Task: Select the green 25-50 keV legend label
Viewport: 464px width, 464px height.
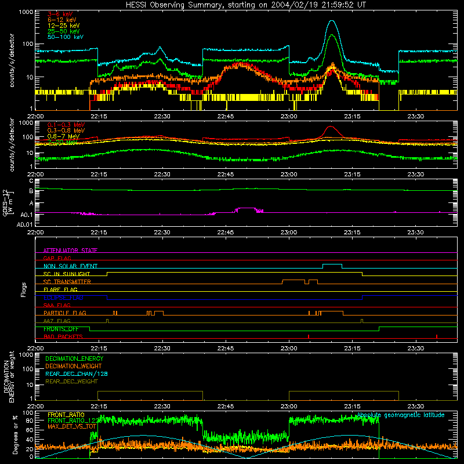Action: coord(64,31)
